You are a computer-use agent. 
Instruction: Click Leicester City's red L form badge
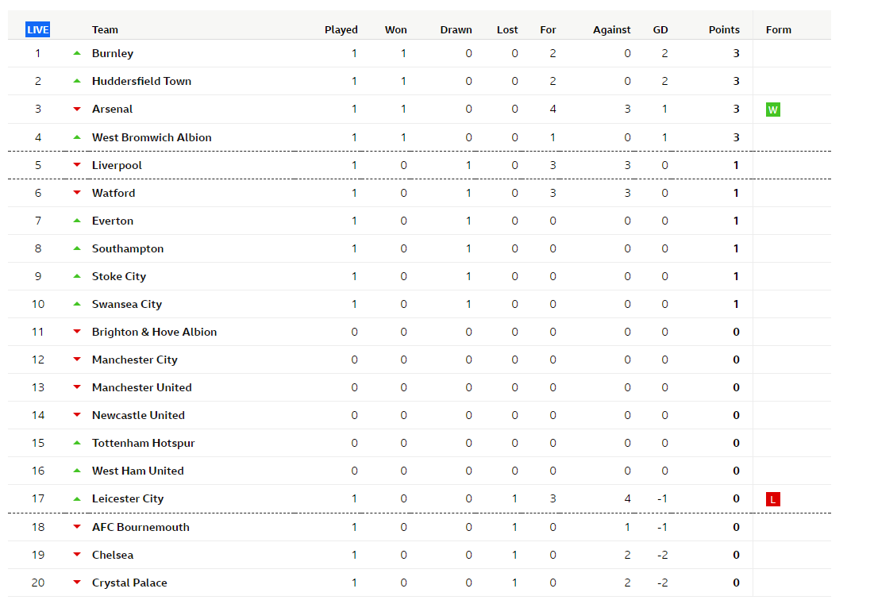(772, 499)
